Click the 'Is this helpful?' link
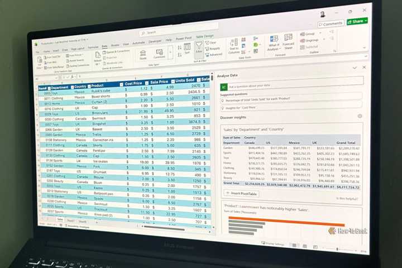 (347, 199)
